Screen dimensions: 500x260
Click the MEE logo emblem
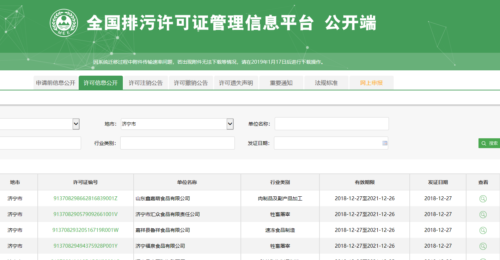64,23
